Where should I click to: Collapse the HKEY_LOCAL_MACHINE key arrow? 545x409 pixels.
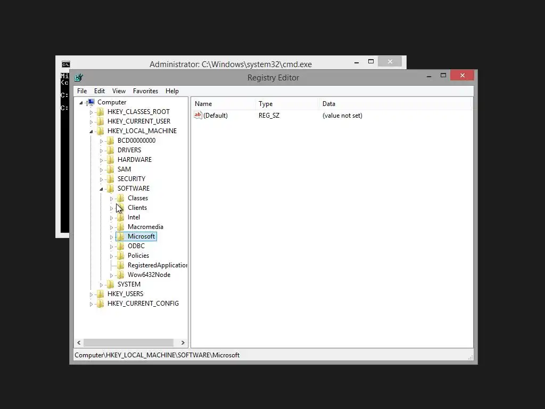(x=91, y=132)
